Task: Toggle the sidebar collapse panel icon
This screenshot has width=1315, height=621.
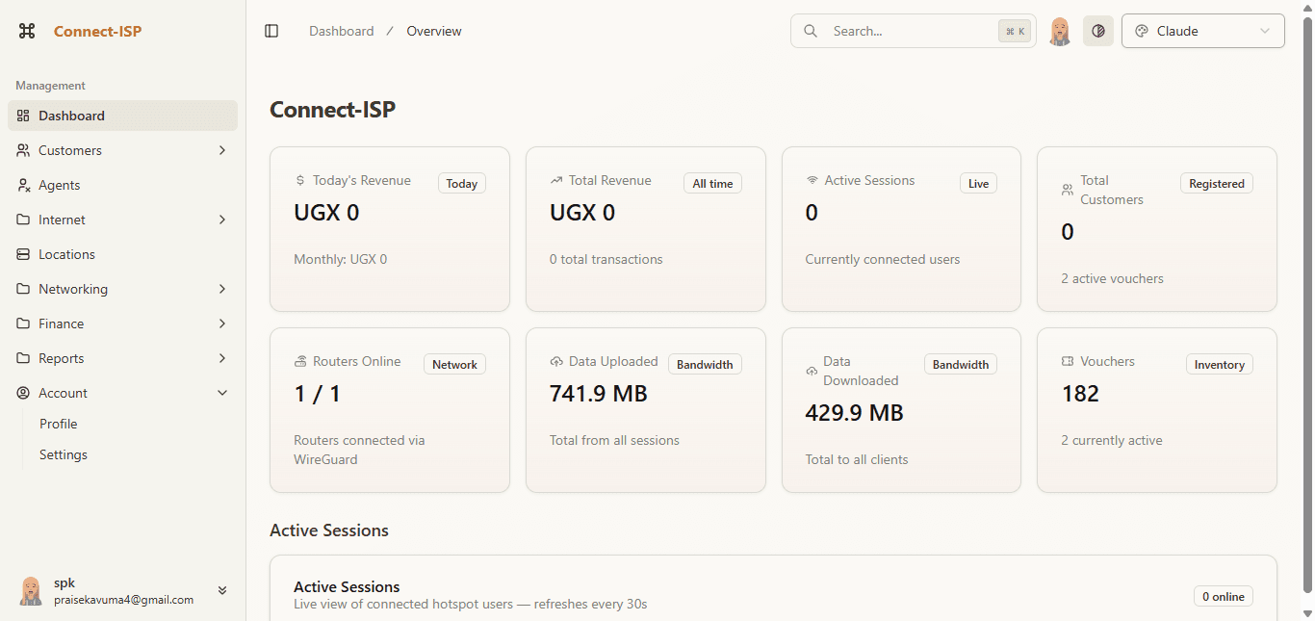Action: [x=271, y=30]
